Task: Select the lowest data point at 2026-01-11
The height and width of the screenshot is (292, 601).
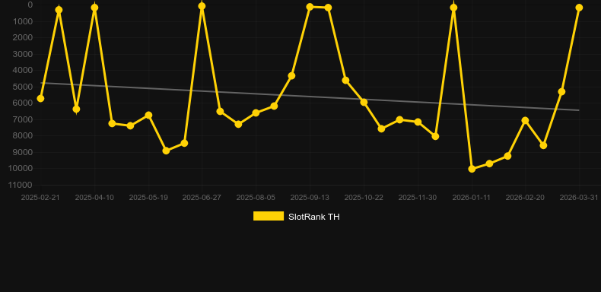Action: pos(472,169)
